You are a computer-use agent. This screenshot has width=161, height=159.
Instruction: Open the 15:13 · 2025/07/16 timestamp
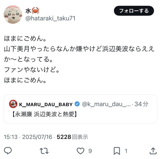(28, 137)
